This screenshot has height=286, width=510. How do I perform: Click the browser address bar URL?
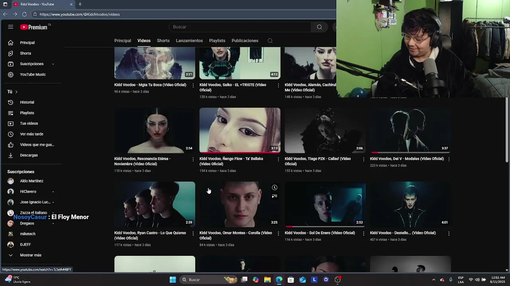[x=80, y=14]
